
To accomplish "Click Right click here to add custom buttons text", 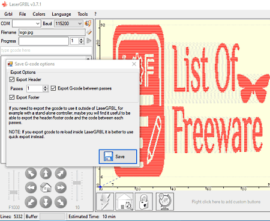I will pos(226,202).
